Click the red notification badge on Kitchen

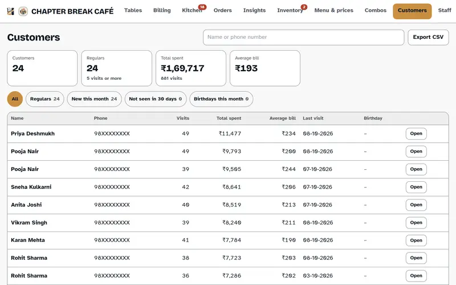pyautogui.click(x=202, y=7)
